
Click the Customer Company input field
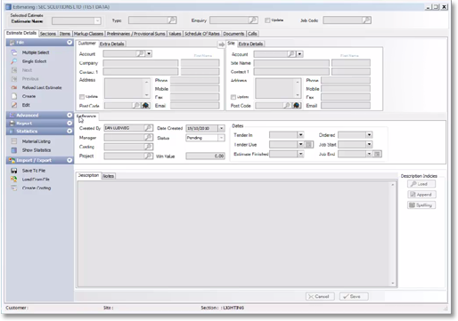tap(141, 63)
